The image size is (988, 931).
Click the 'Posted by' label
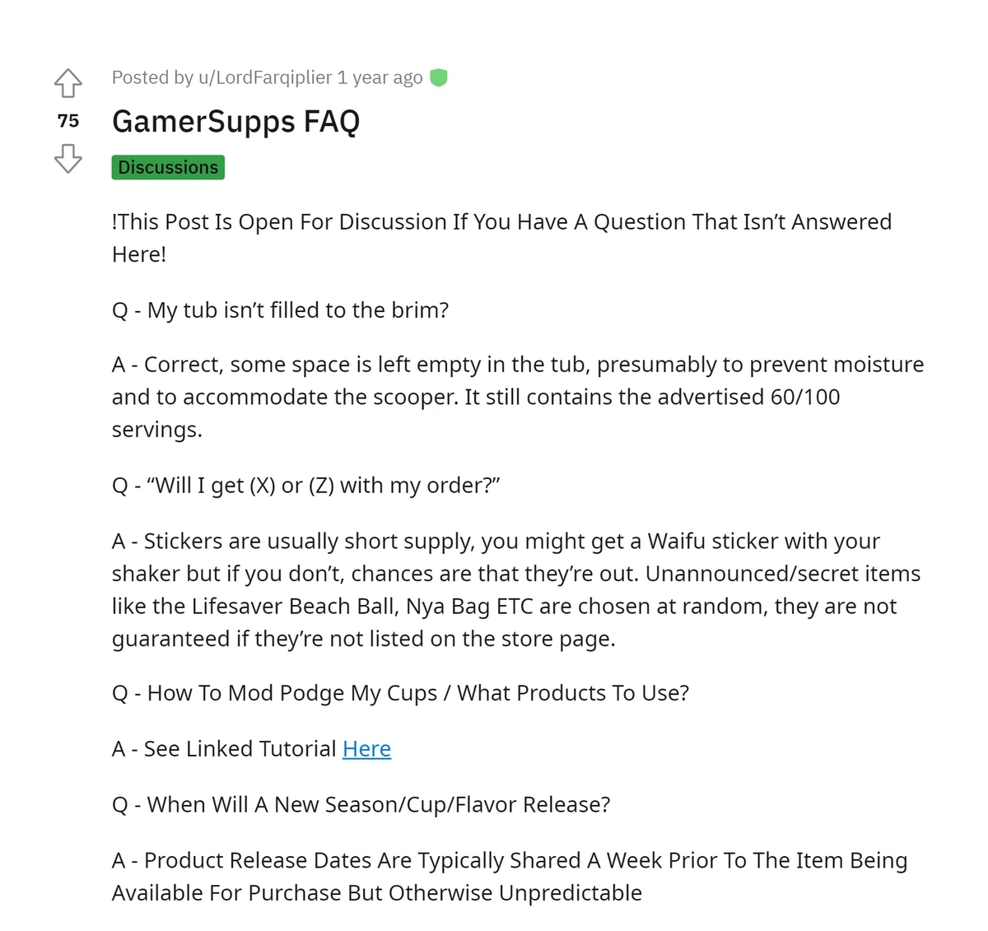click(x=152, y=77)
